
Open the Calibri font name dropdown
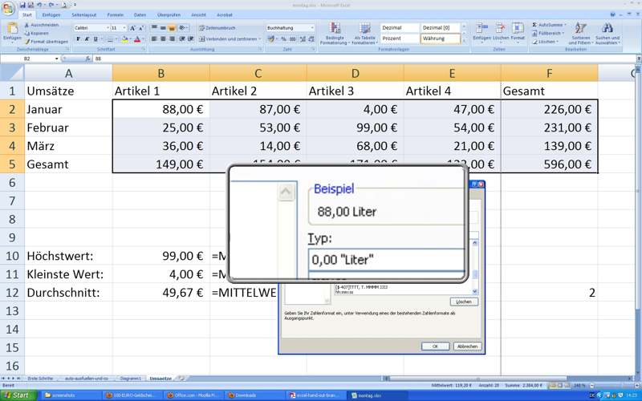(x=106, y=27)
